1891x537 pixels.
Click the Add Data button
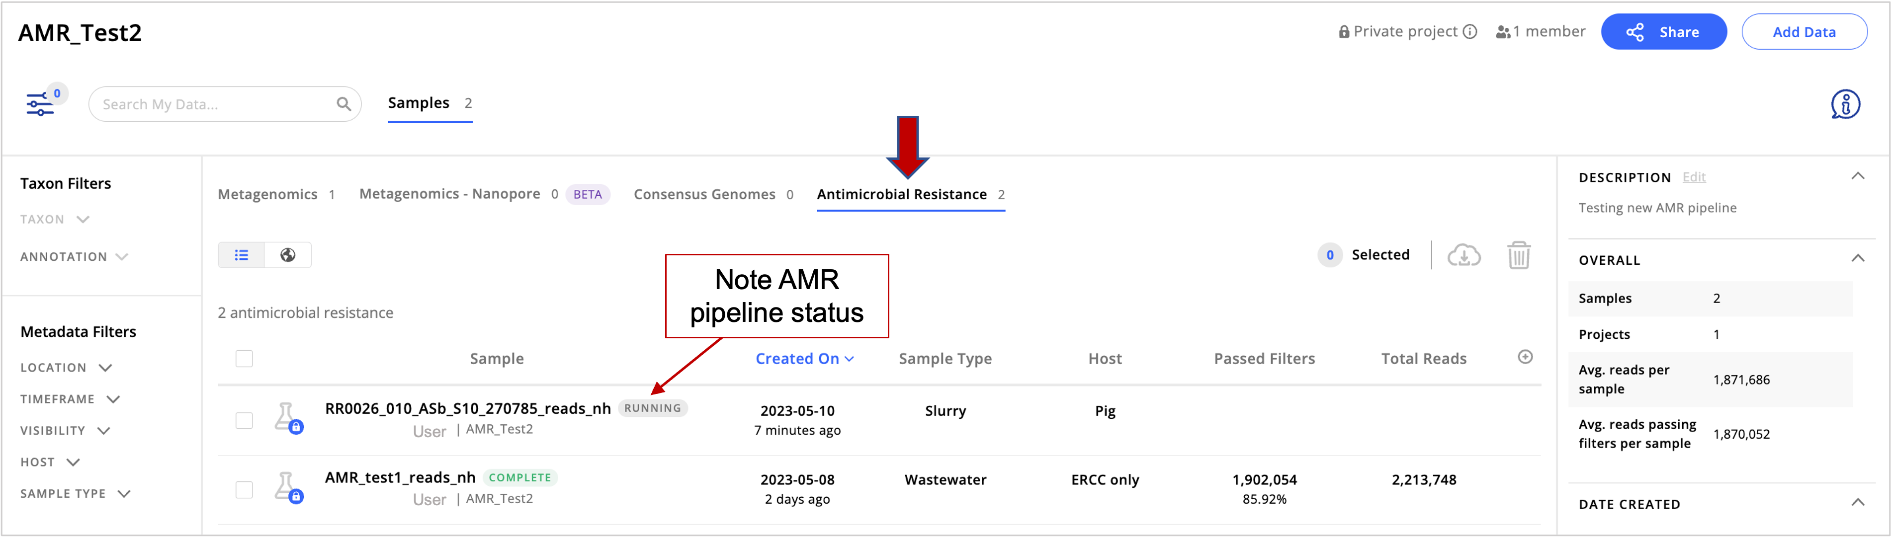(1805, 32)
